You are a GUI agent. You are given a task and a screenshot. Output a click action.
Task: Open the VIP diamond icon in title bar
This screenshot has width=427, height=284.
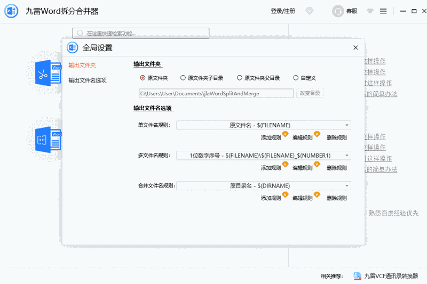click(310, 11)
